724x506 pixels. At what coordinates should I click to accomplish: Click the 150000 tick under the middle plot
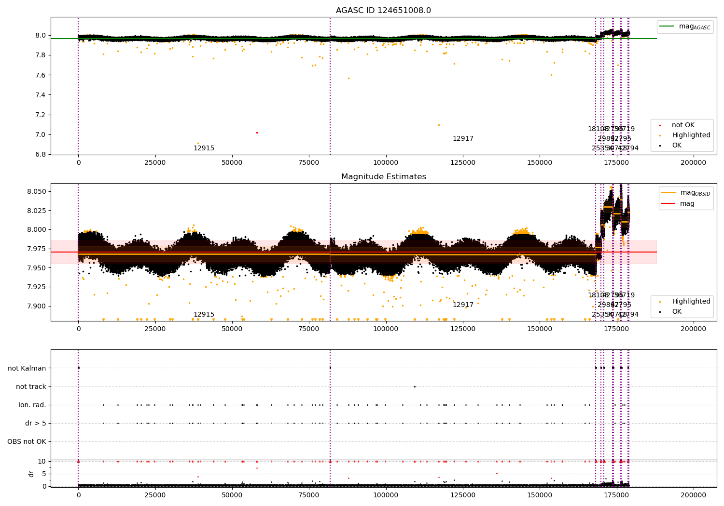(540, 329)
